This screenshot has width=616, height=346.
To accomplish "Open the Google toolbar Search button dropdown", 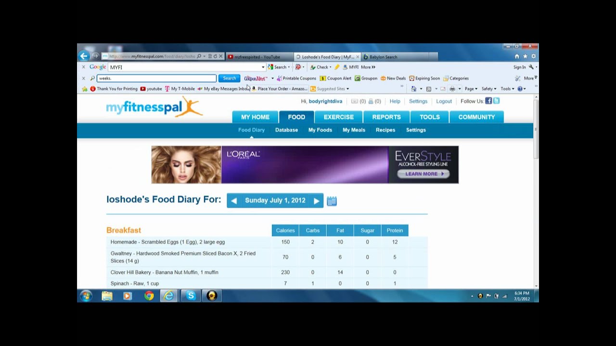I will tap(289, 67).
